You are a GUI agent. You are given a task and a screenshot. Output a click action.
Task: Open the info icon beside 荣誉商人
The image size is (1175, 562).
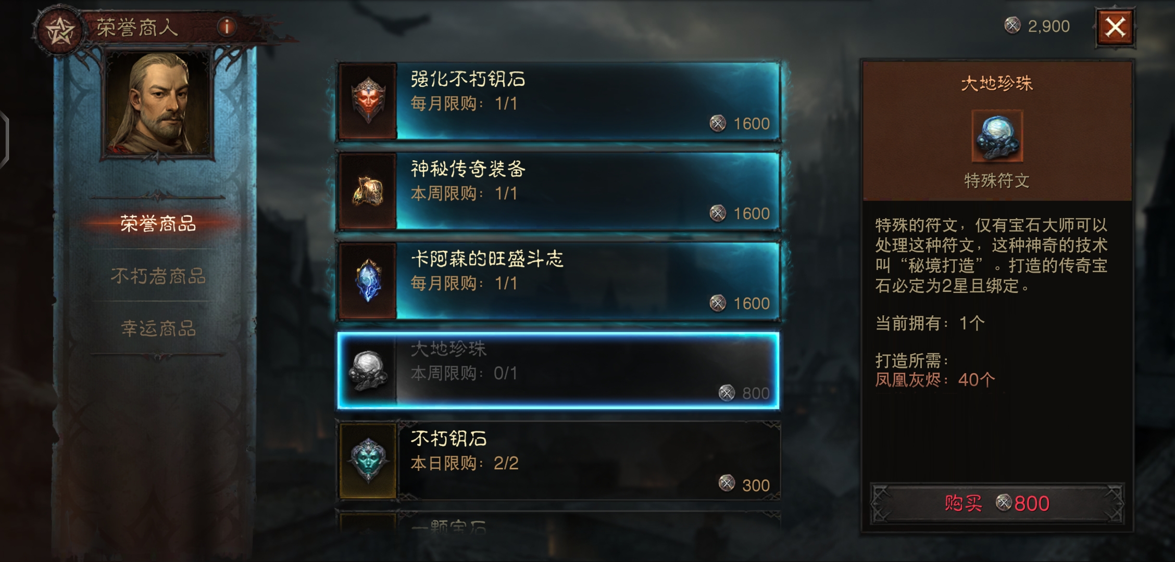[x=227, y=27]
